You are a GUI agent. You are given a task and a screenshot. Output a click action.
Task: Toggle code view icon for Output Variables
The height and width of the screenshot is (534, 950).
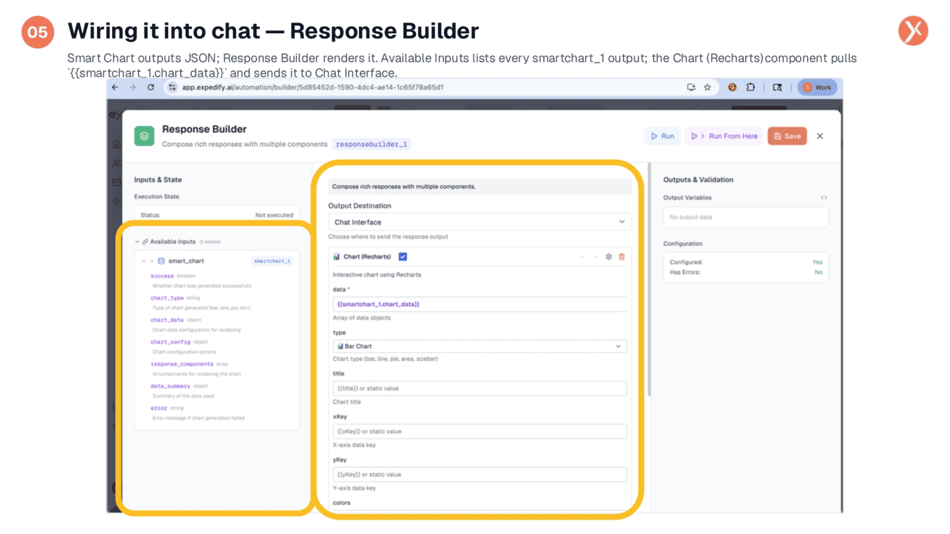click(824, 198)
